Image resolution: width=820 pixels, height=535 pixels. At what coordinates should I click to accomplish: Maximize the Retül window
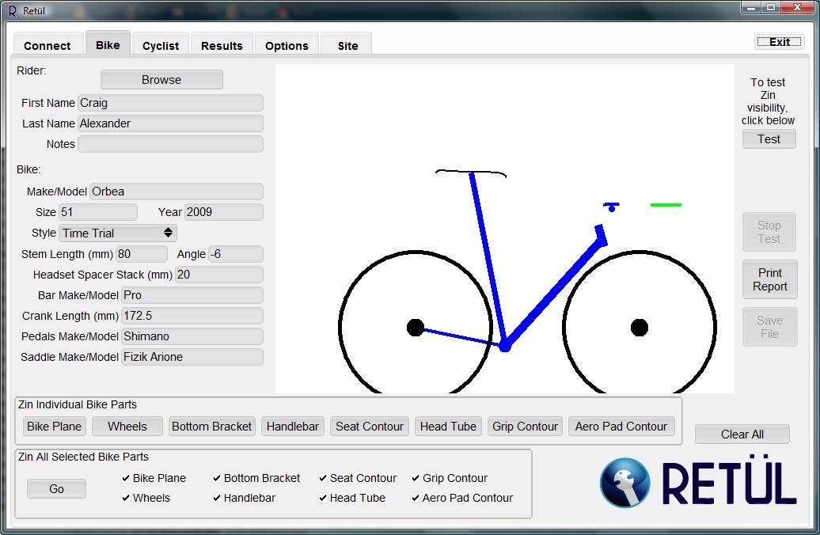771,7
